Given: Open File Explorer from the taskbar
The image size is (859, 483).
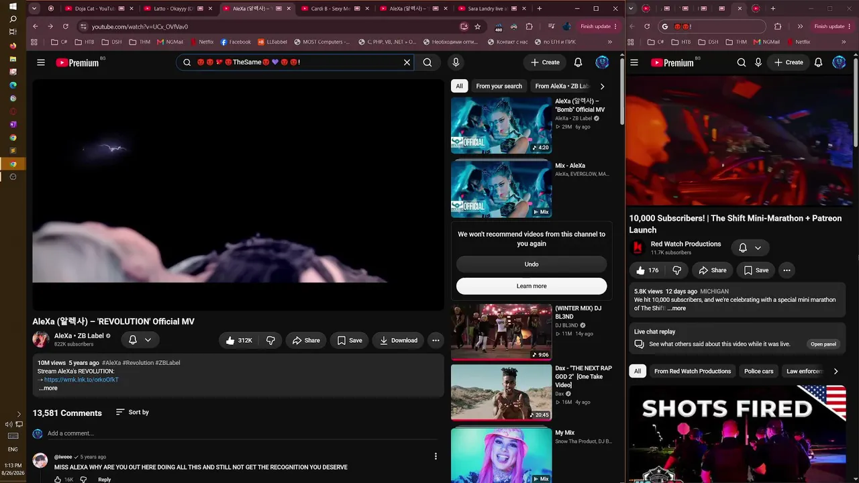Looking at the screenshot, I should click(13, 59).
